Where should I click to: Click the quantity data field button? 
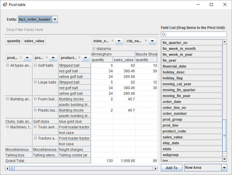coord(14,41)
